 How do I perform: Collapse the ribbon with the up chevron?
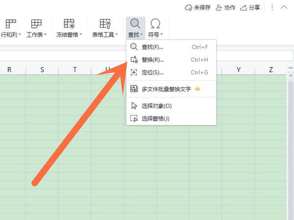[x=284, y=7]
